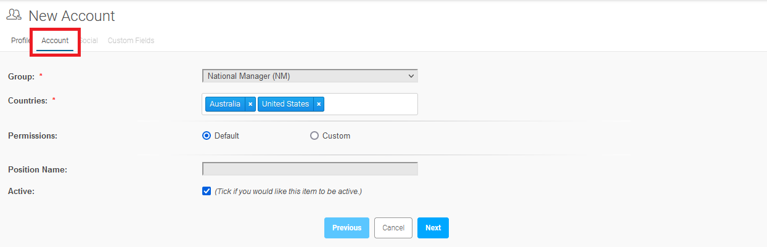Select National Manager (NM) group combo box
Image resolution: width=767 pixels, height=247 pixels.
pos(310,76)
